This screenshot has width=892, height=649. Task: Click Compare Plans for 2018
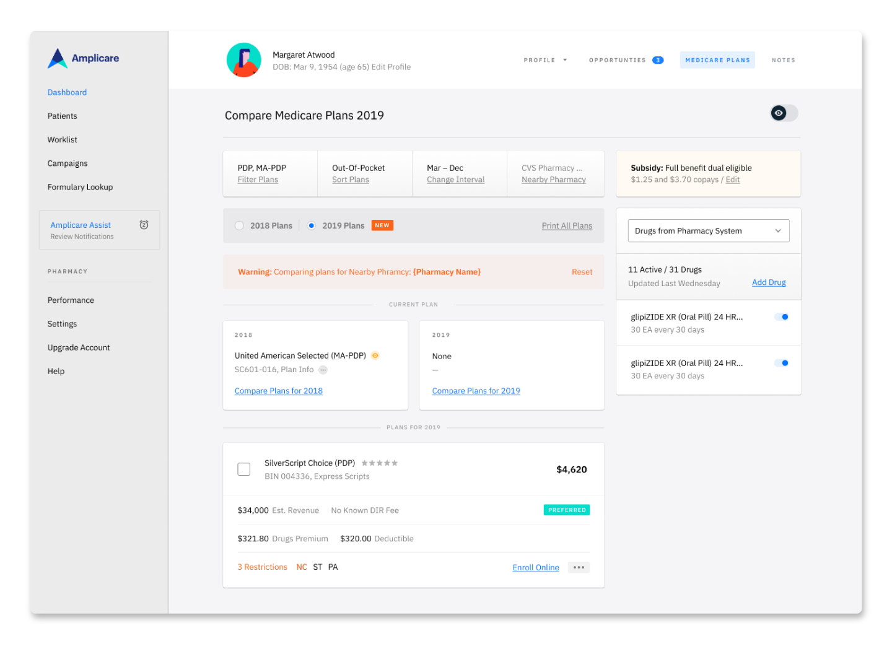coord(279,391)
